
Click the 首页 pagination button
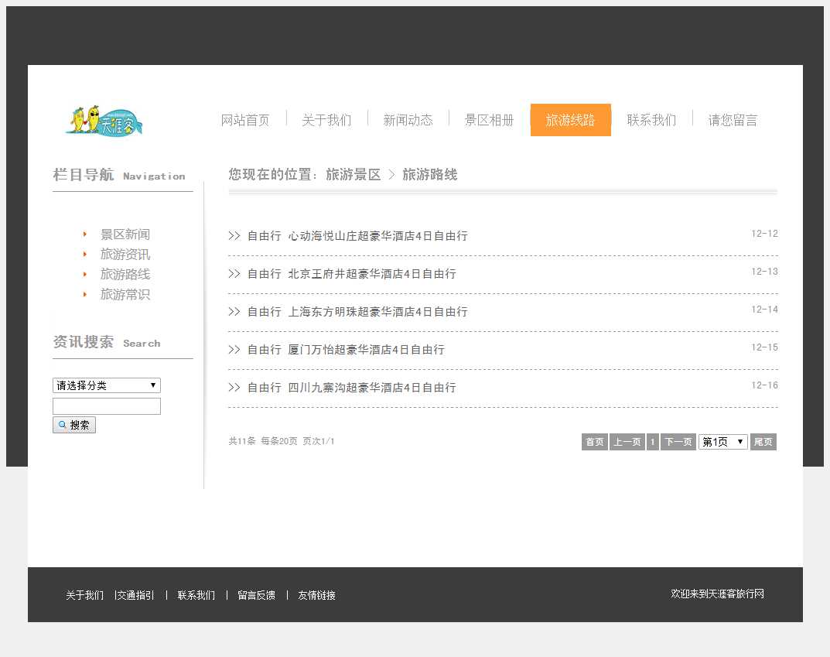click(x=594, y=442)
